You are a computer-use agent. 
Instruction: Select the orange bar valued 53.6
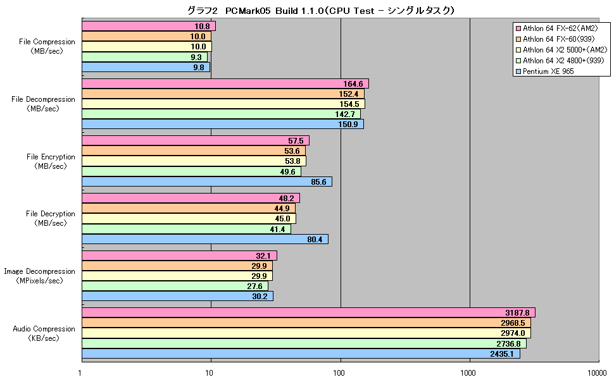pyautogui.click(x=194, y=151)
